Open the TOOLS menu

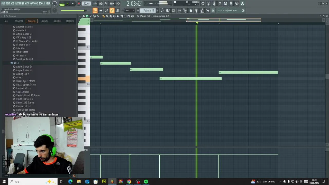coord(42,3)
